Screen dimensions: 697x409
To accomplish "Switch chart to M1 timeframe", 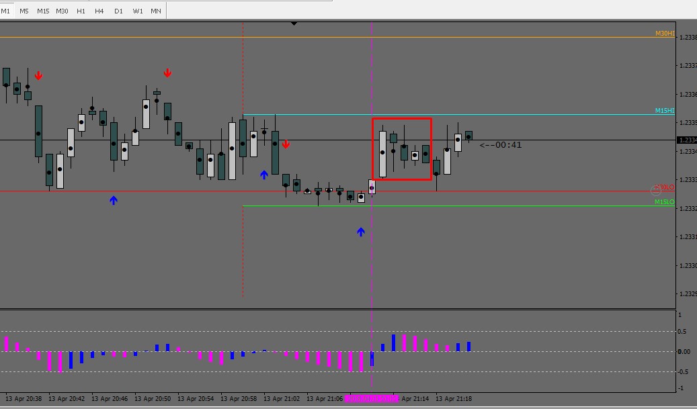I will [6, 11].
